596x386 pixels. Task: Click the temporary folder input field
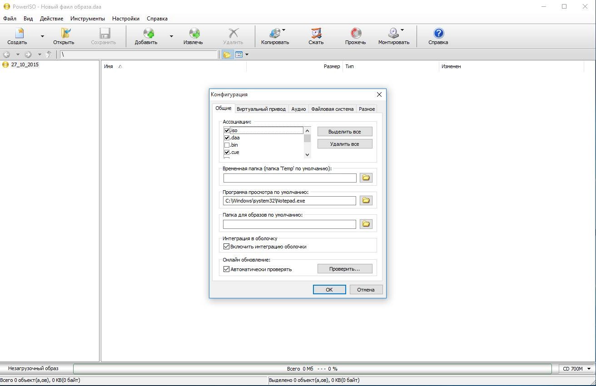point(290,178)
